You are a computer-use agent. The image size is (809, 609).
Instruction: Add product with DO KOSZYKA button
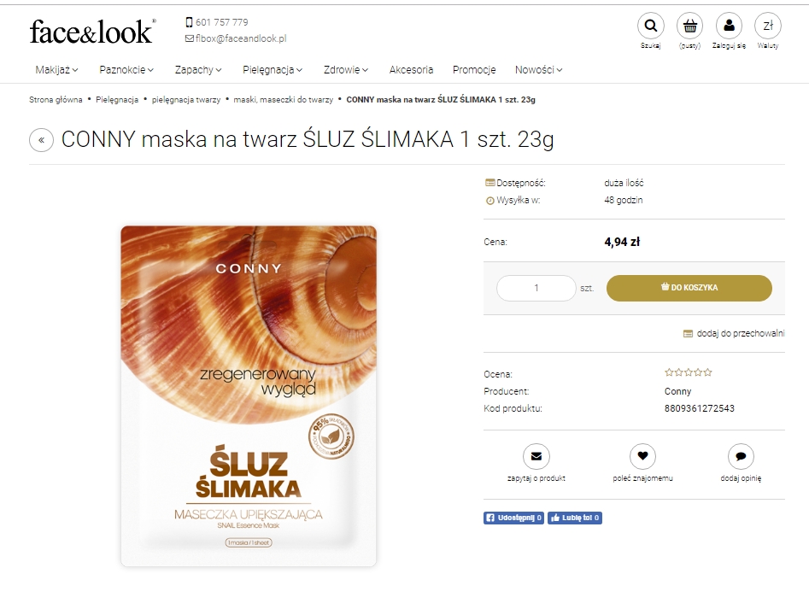tap(689, 288)
